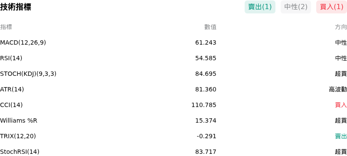Open the RSI(14) indicator row

tap(173, 58)
